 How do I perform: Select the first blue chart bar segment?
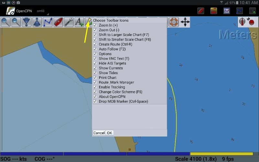tap(32, 154)
